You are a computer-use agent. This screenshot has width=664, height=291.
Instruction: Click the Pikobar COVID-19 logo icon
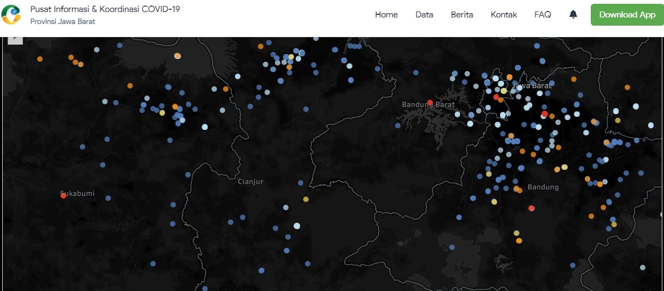pyautogui.click(x=11, y=15)
